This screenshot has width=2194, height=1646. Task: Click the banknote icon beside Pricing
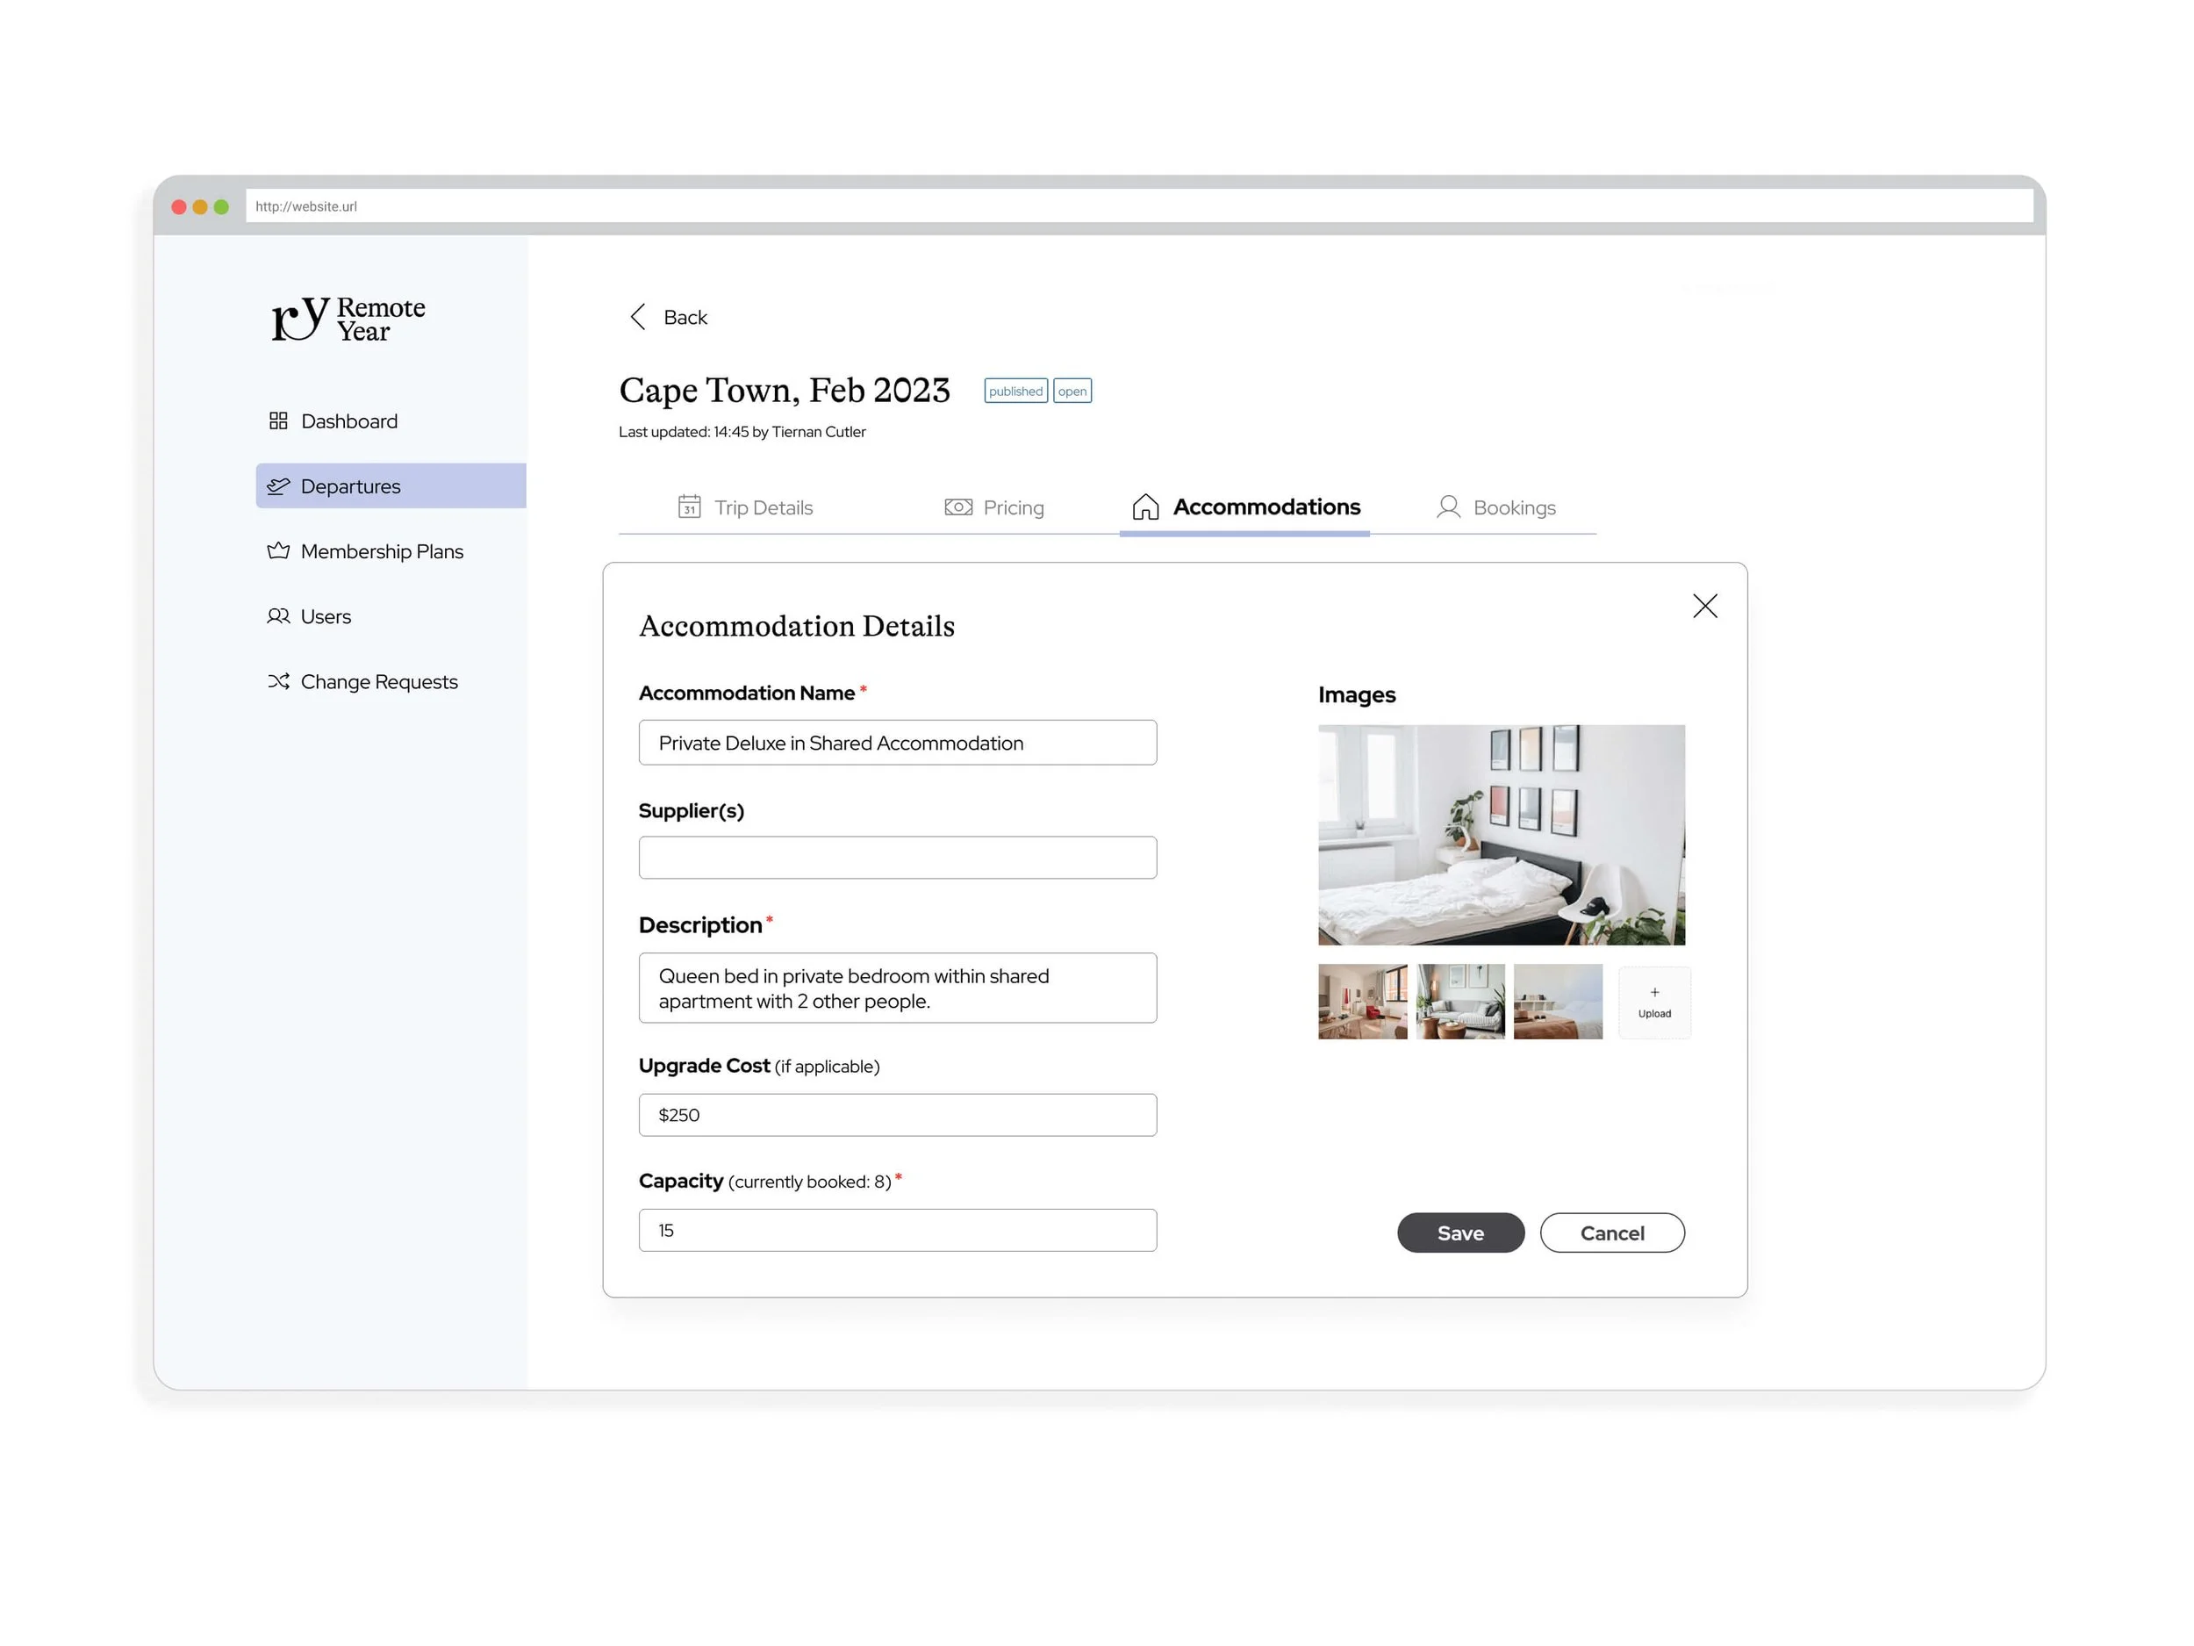[957, 507]
